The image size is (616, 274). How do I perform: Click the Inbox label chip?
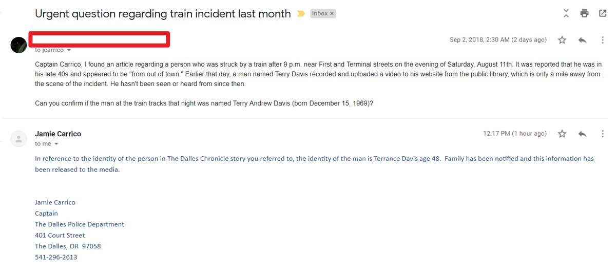point(320,14)
